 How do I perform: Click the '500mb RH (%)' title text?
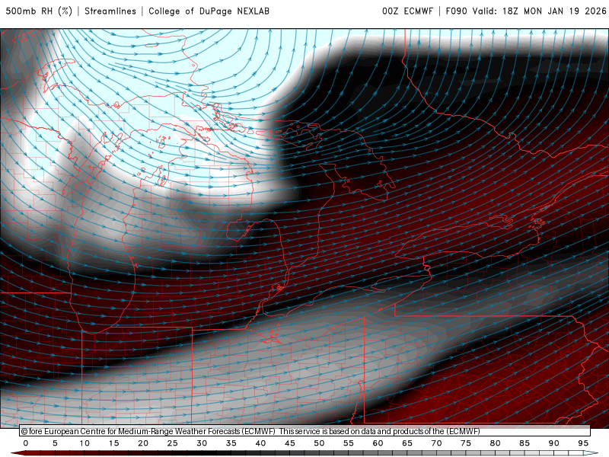click(x=39, y=11)
